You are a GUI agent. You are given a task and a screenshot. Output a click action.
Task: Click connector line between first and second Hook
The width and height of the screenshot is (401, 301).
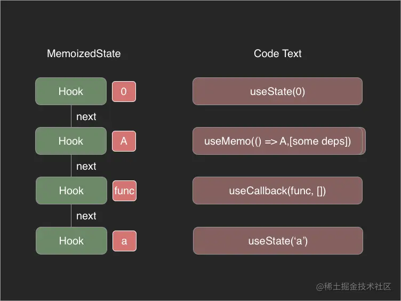click(x=71, y=116)
